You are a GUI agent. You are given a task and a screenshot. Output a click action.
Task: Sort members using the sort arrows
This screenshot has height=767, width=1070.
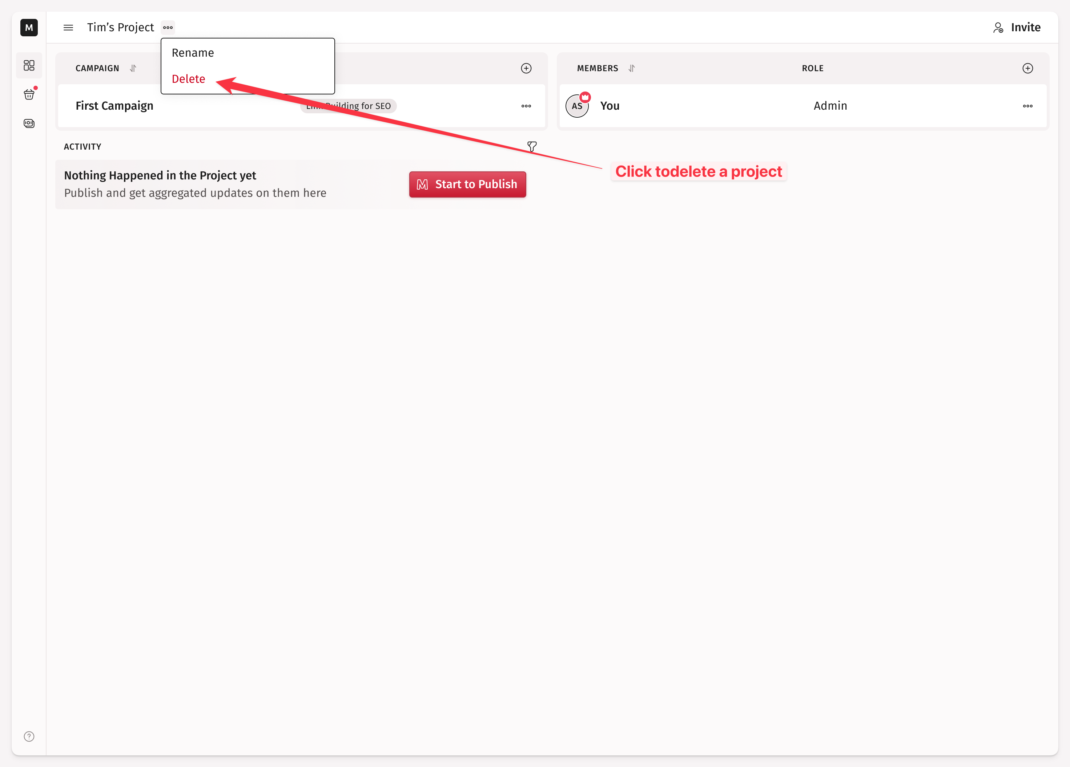tap(632, 68)
